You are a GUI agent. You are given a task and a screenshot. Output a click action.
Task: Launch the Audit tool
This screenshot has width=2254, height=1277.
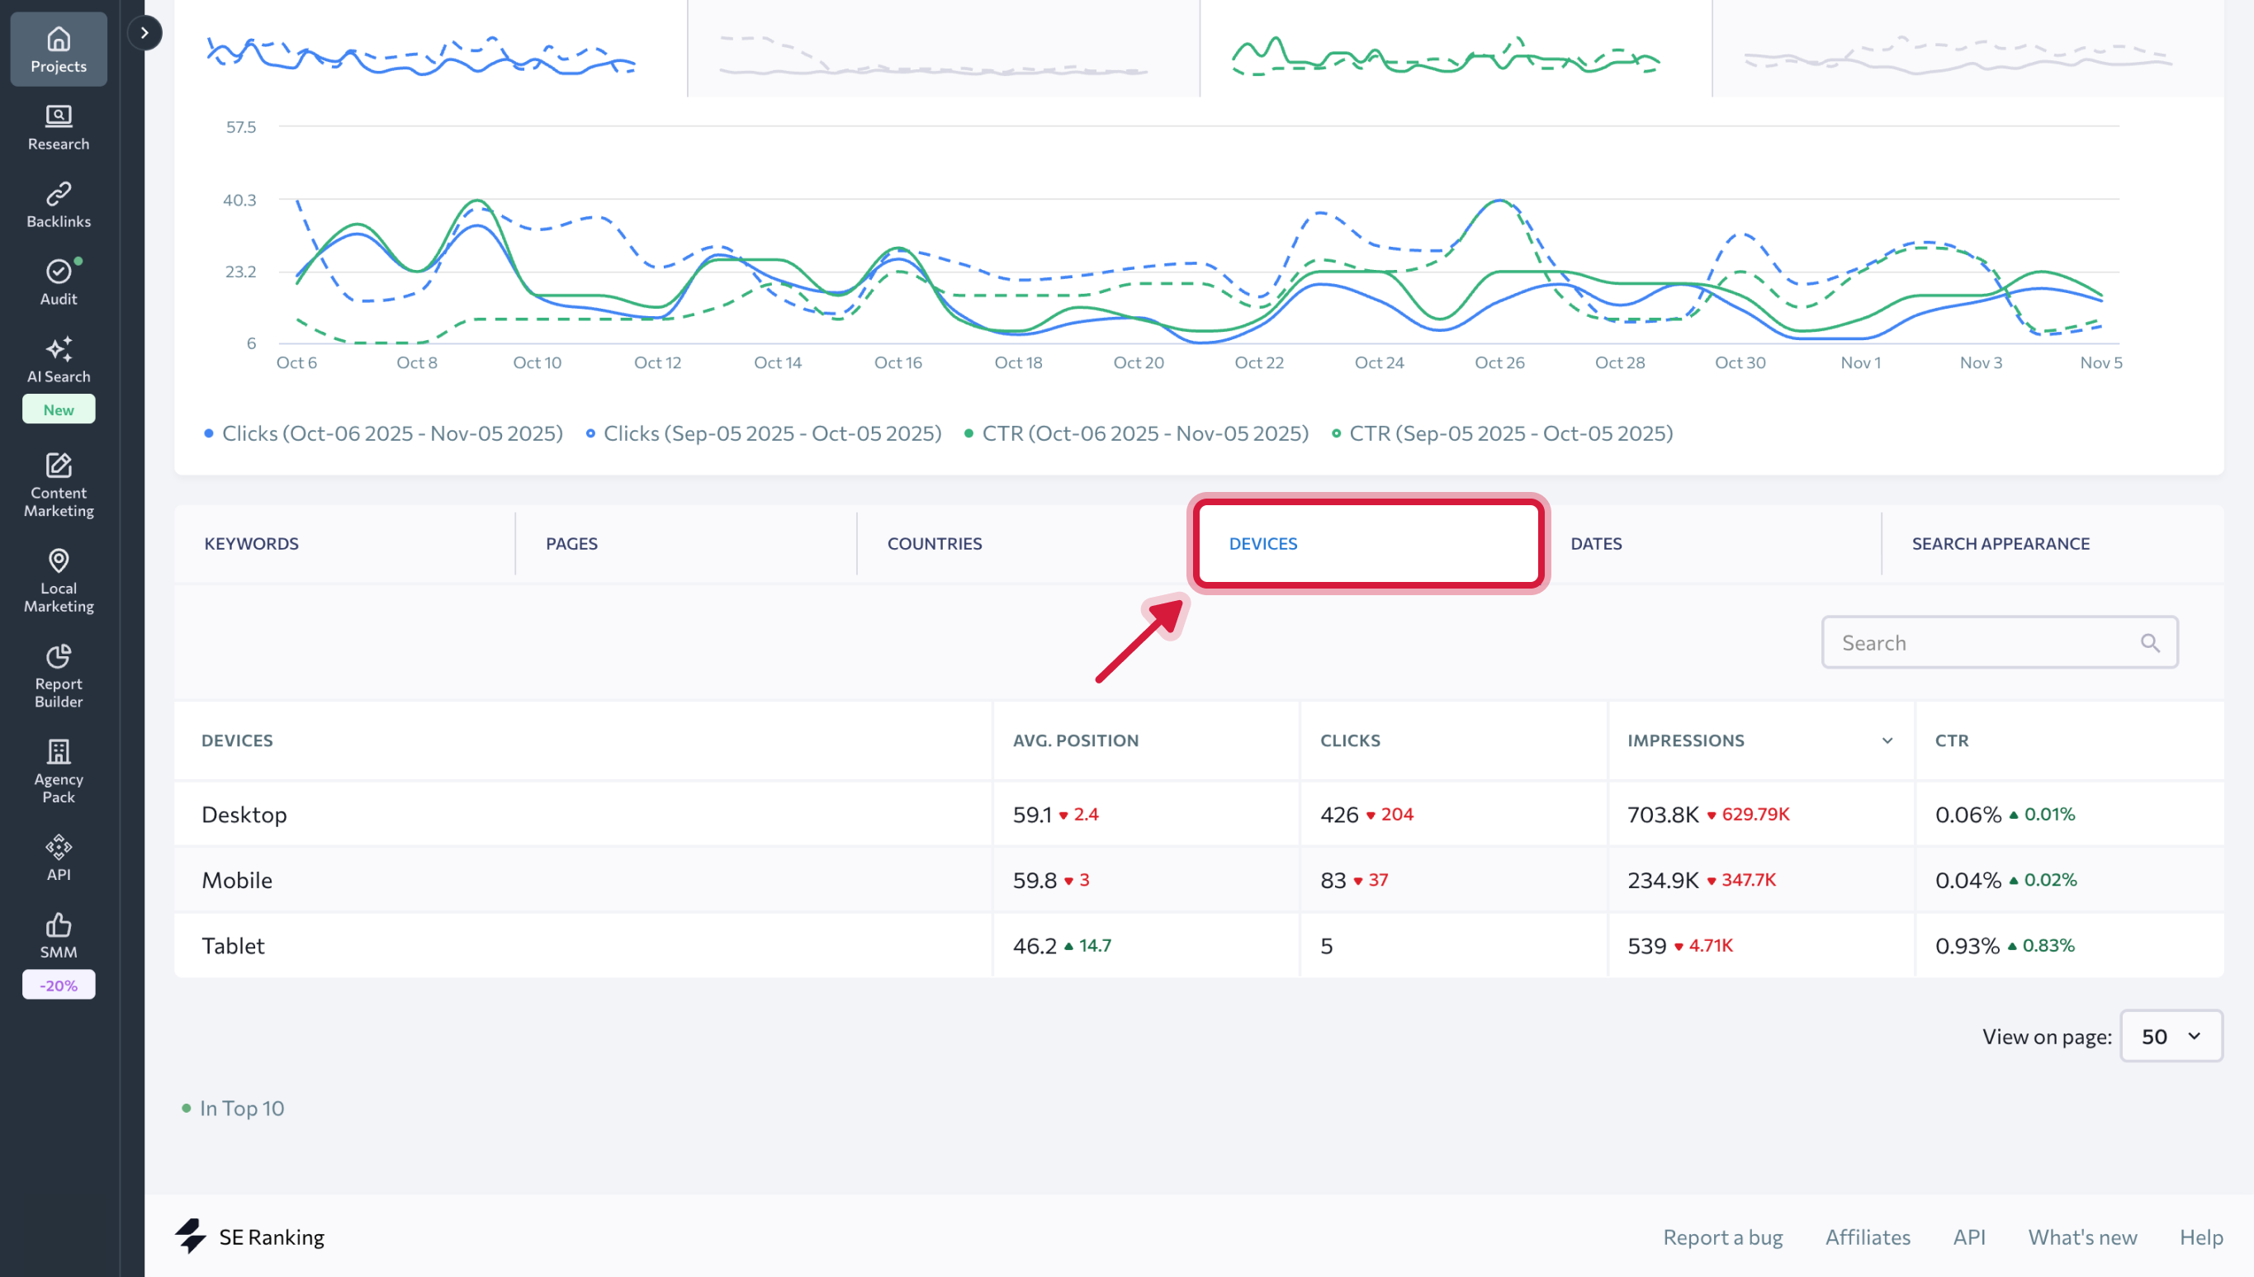[x=58, y=281]
